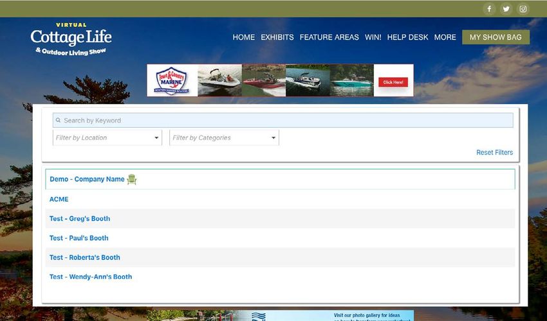
Task: Click the green chair icon beside Demo
Action: 131,179
